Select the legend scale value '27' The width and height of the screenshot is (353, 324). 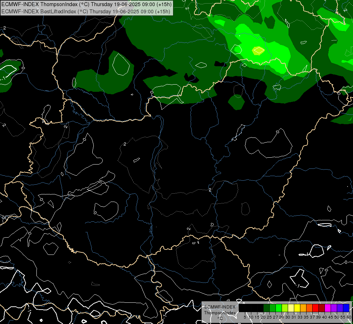click(x=275, y=317)
